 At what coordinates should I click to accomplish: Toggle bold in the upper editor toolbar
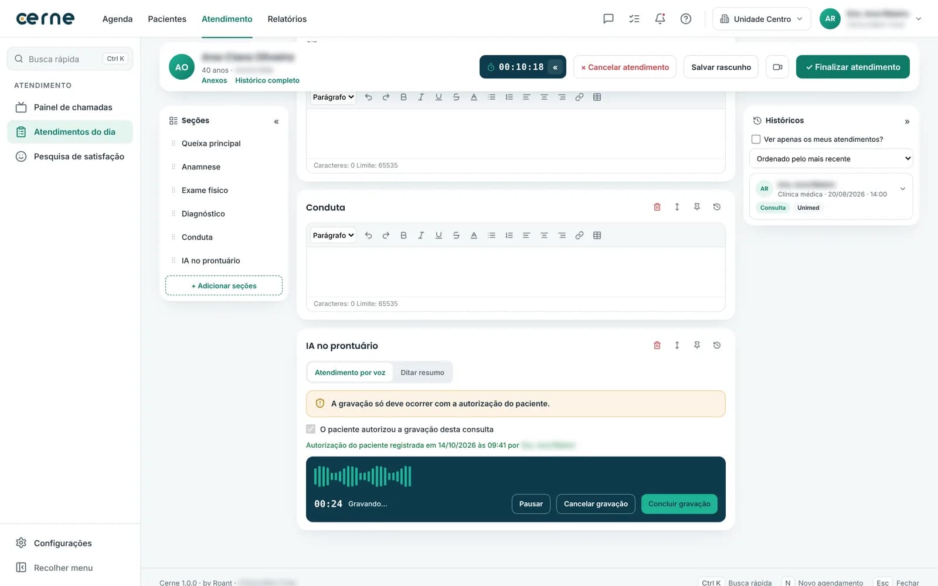click(403, 97)
